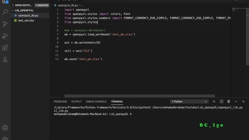Select the Terminal tab
Image resolution: width=249 pixels, height=140 pixels.
(x=117, y=101)
